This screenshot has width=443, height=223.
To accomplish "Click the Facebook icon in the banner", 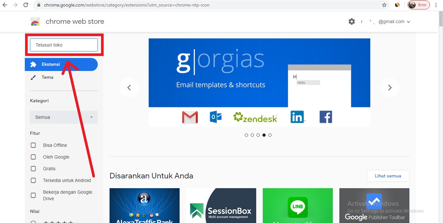I will pos(326,117).
